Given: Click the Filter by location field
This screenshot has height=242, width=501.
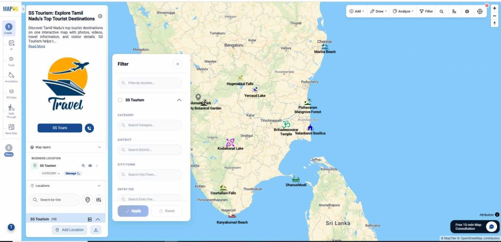Looking at the screenshot, I should (150, 83).
